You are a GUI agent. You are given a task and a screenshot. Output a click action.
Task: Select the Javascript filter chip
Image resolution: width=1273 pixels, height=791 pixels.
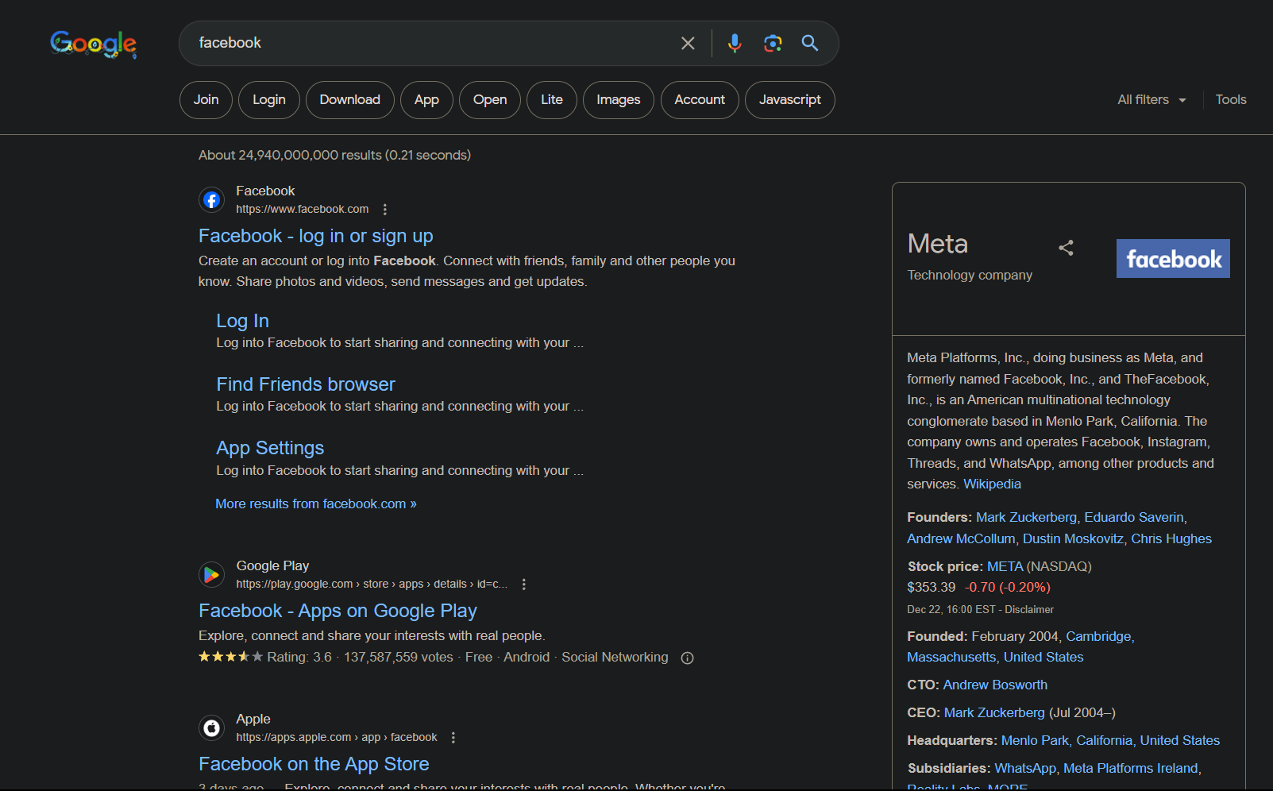tap(790, 100)
